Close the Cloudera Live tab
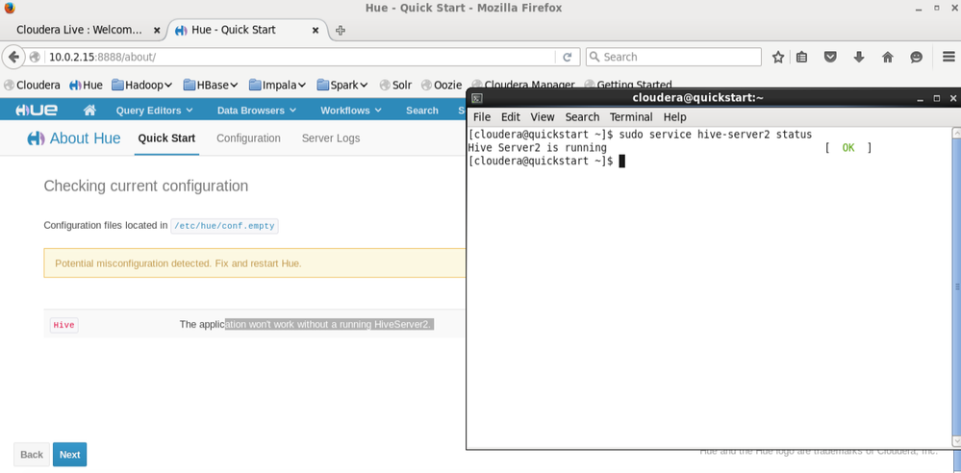The height and width of the screenshot is (473, 961). tap(157, 30)
